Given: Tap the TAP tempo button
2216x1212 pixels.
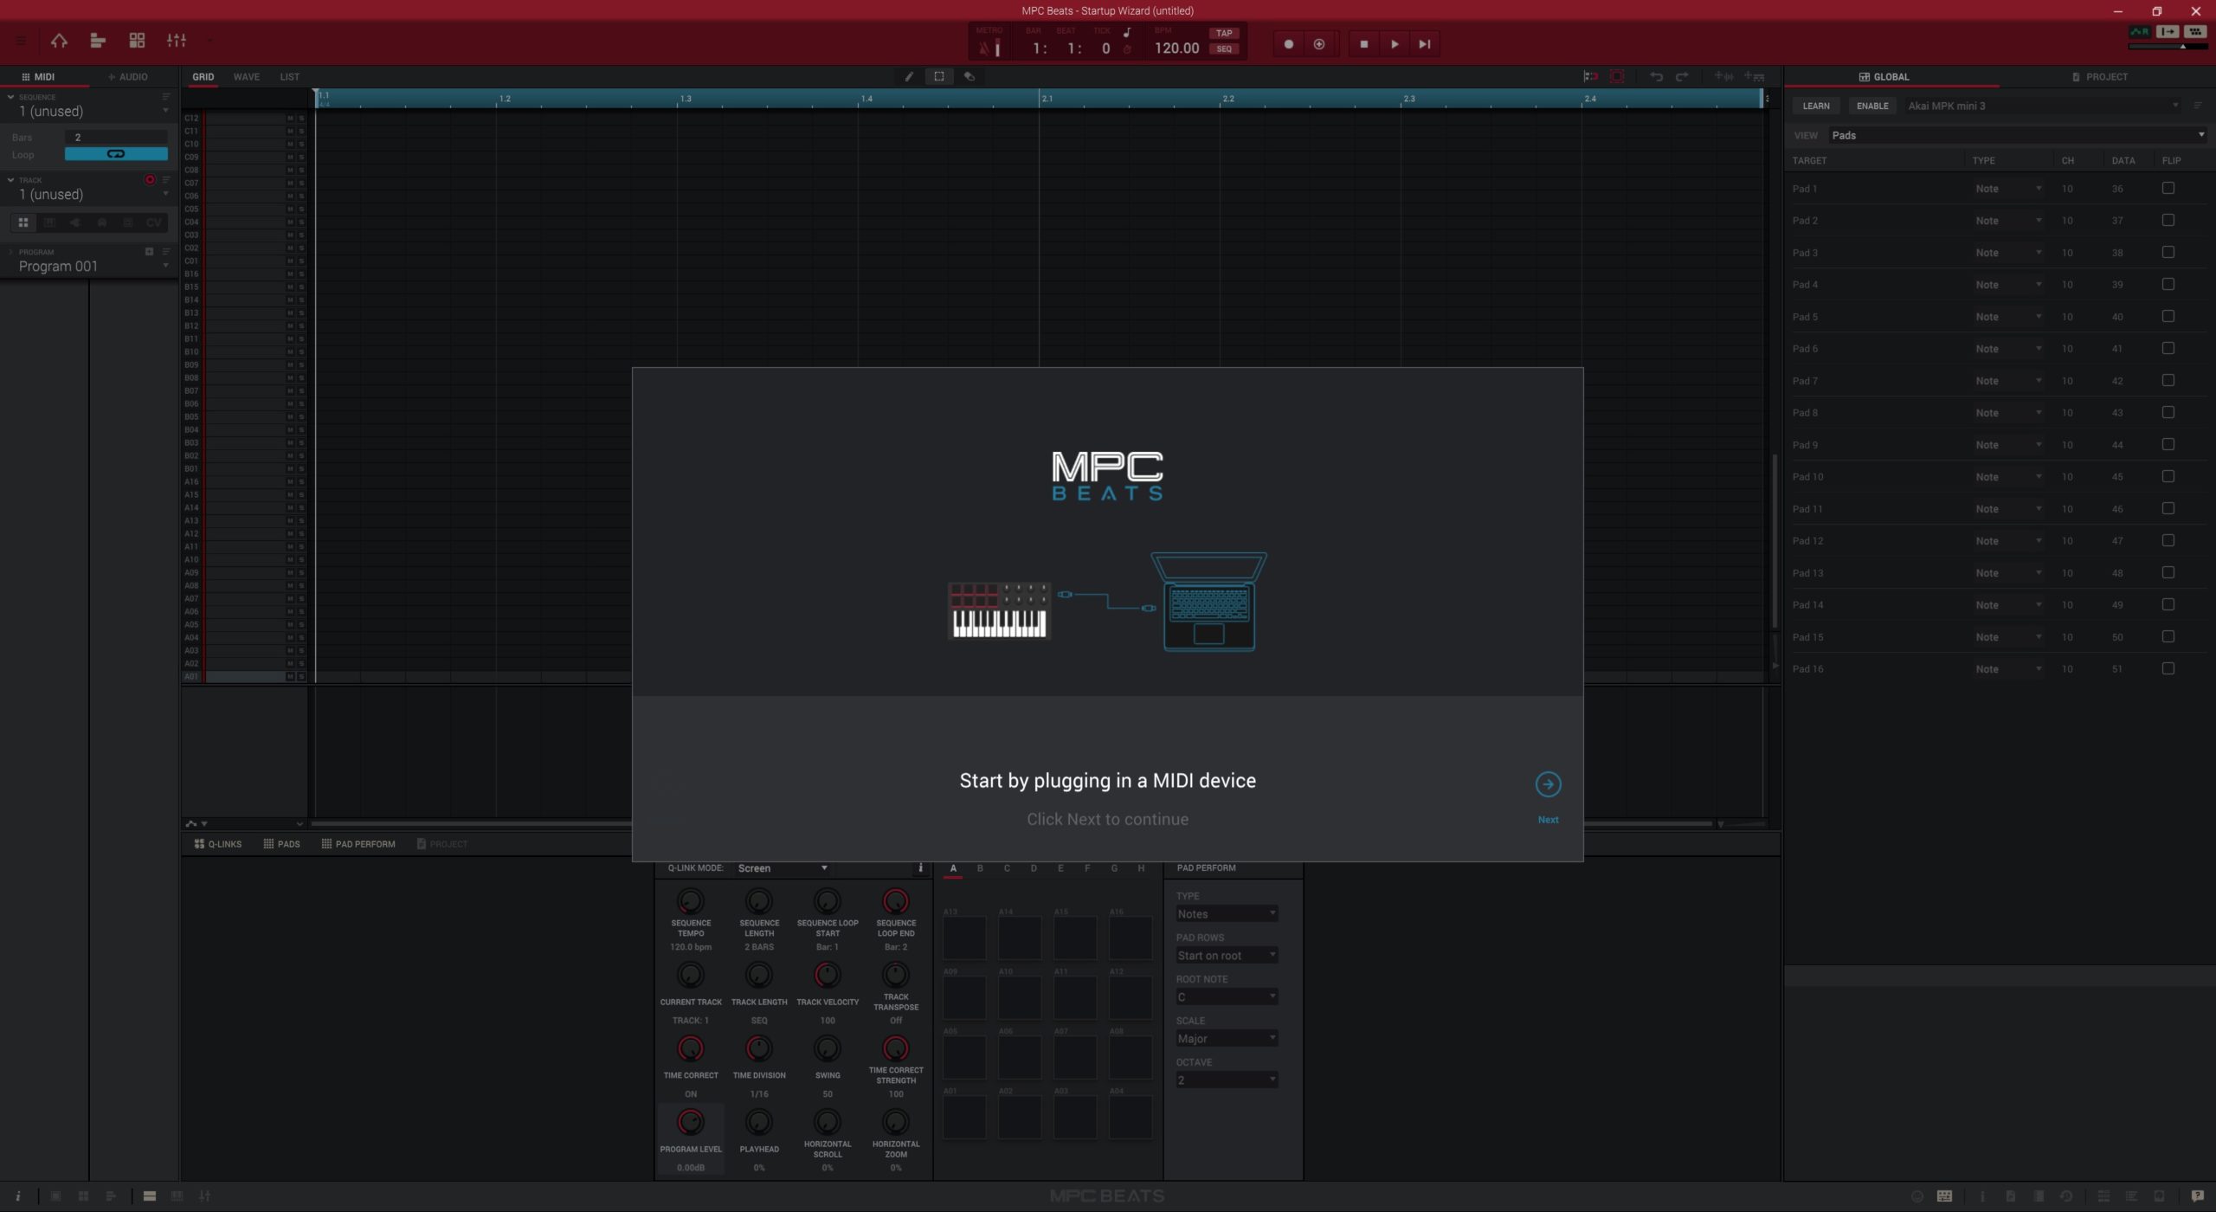Looking at the screenshot, I should (x=1224, y=33).
